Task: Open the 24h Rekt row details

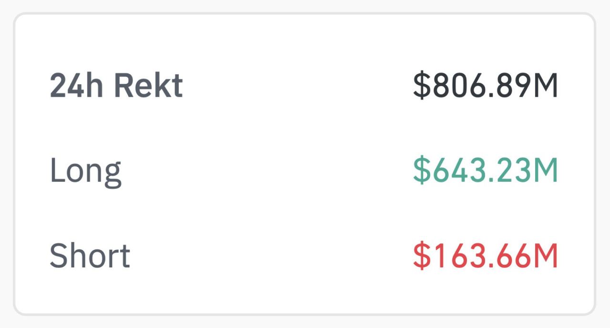Action: [x=304, y=86]
